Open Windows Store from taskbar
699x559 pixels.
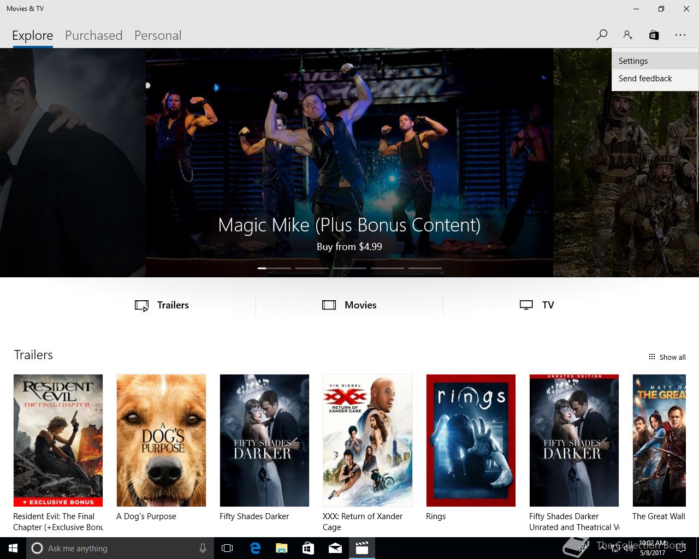pos(308,548)
